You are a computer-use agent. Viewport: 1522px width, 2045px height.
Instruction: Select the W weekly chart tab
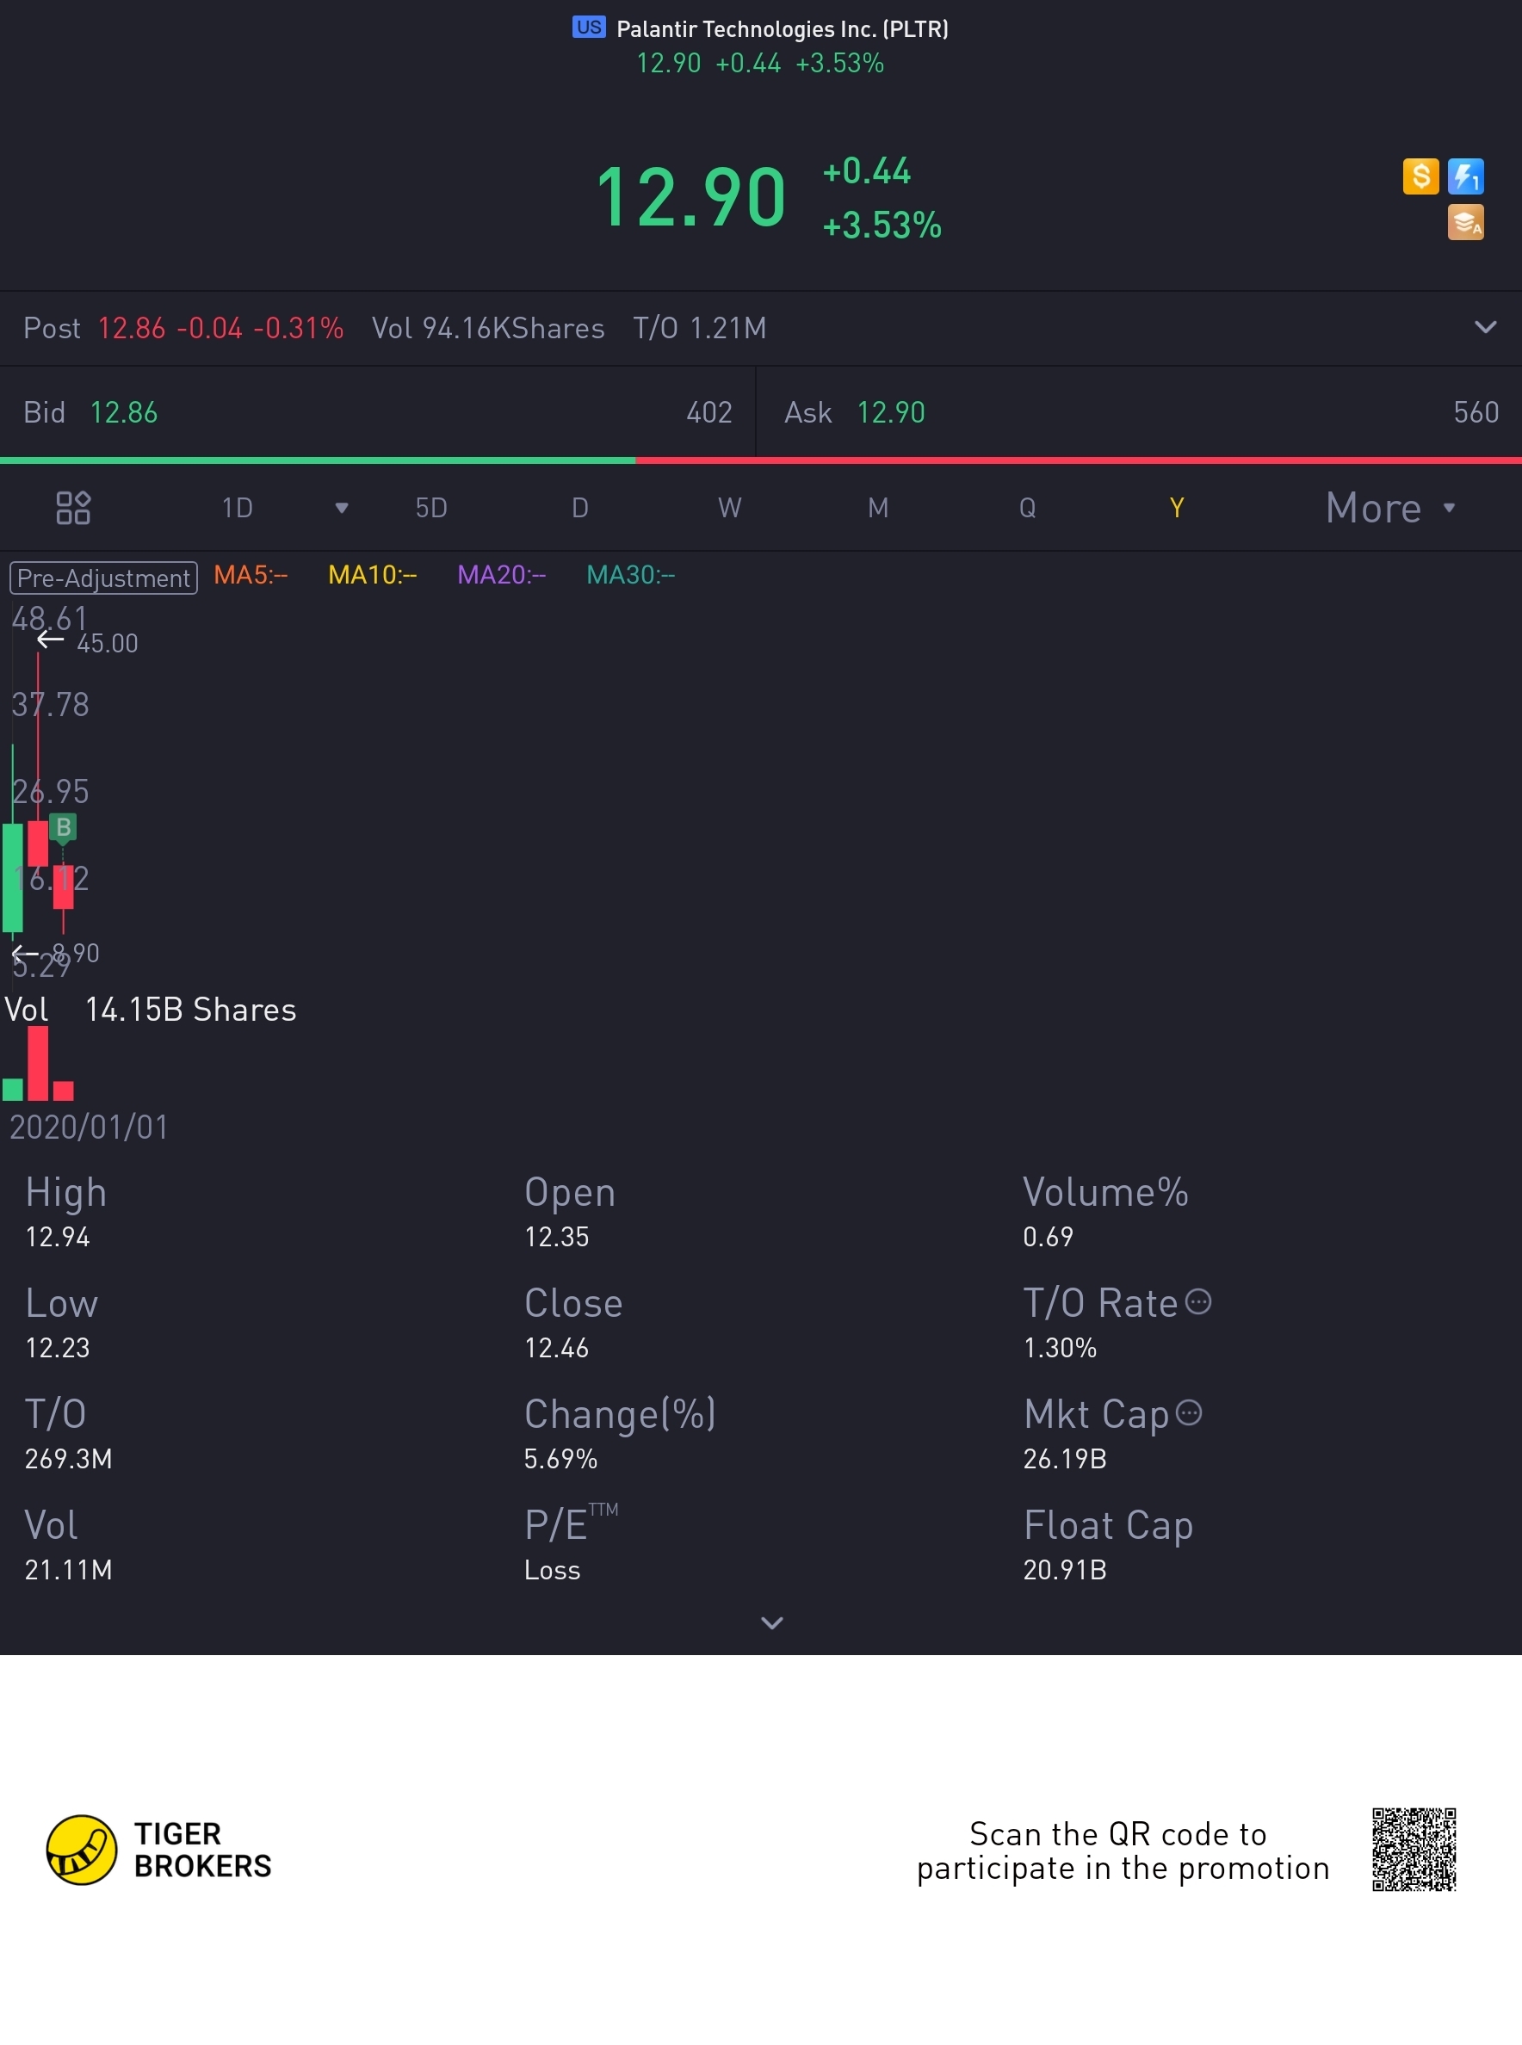pyautogui.click(x=730, y=508)
